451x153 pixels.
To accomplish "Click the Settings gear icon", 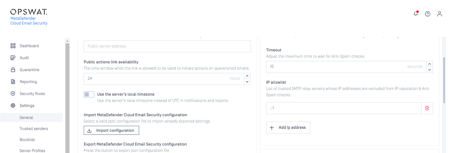I will coord(13,105).
